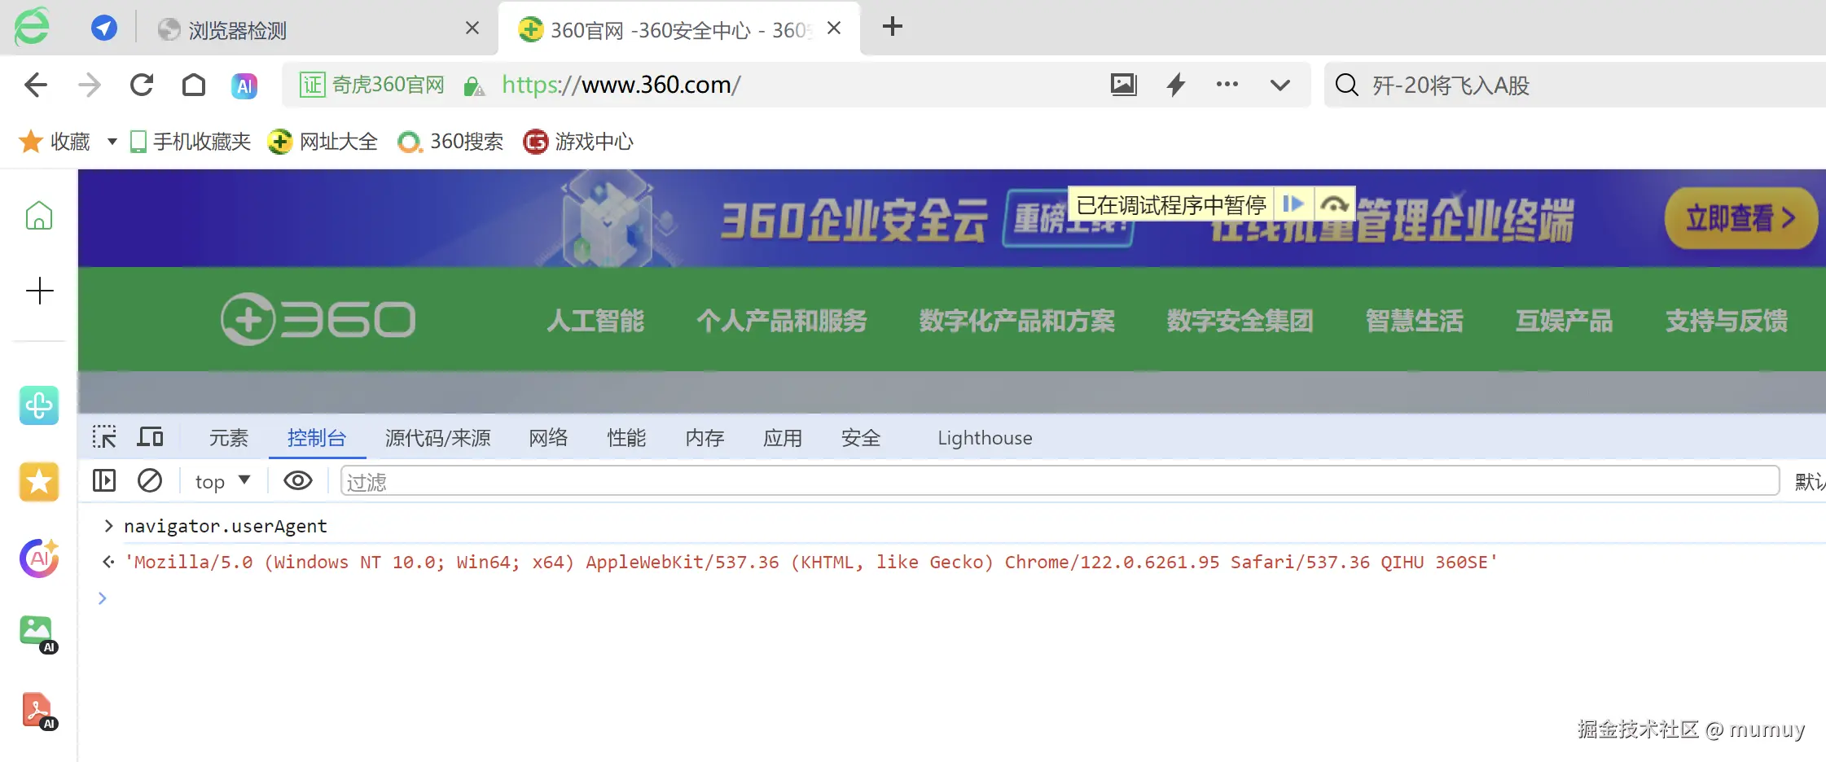Click the picture icon in the address bar
Screen dimensions: 1826x762
[x=1124, y=84]
